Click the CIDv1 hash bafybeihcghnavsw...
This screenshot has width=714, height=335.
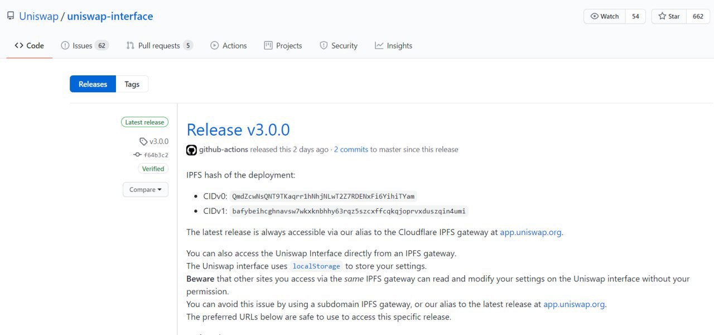349,211
